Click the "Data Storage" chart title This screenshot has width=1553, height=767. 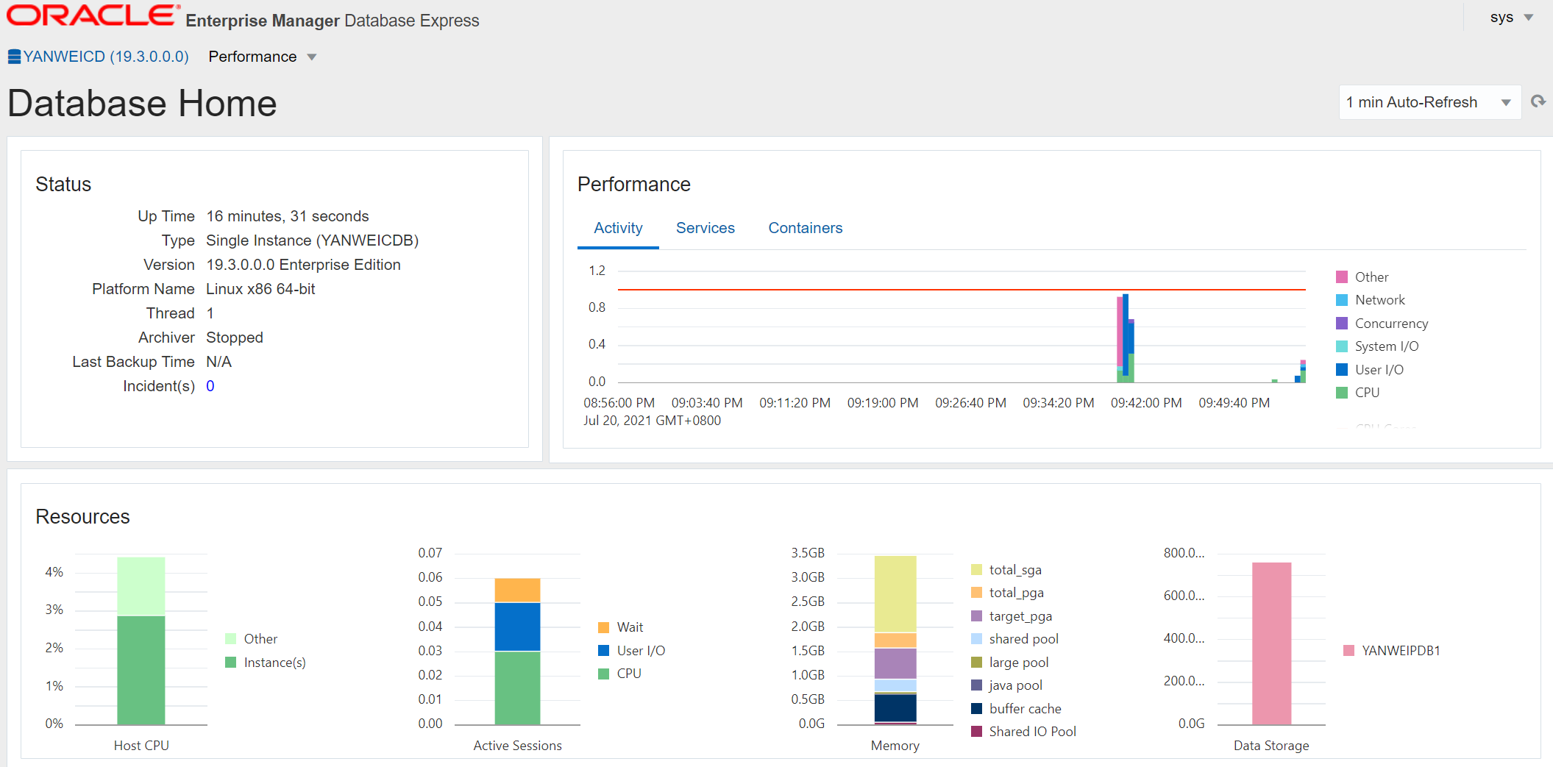1271,746
